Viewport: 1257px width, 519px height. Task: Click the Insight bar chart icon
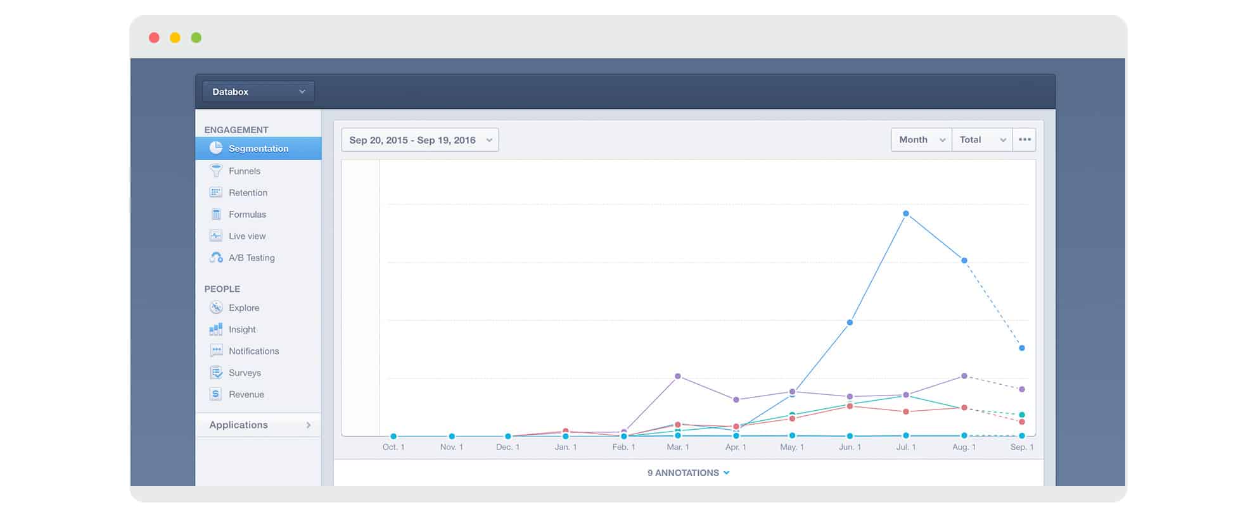click(x=216, y=329)
